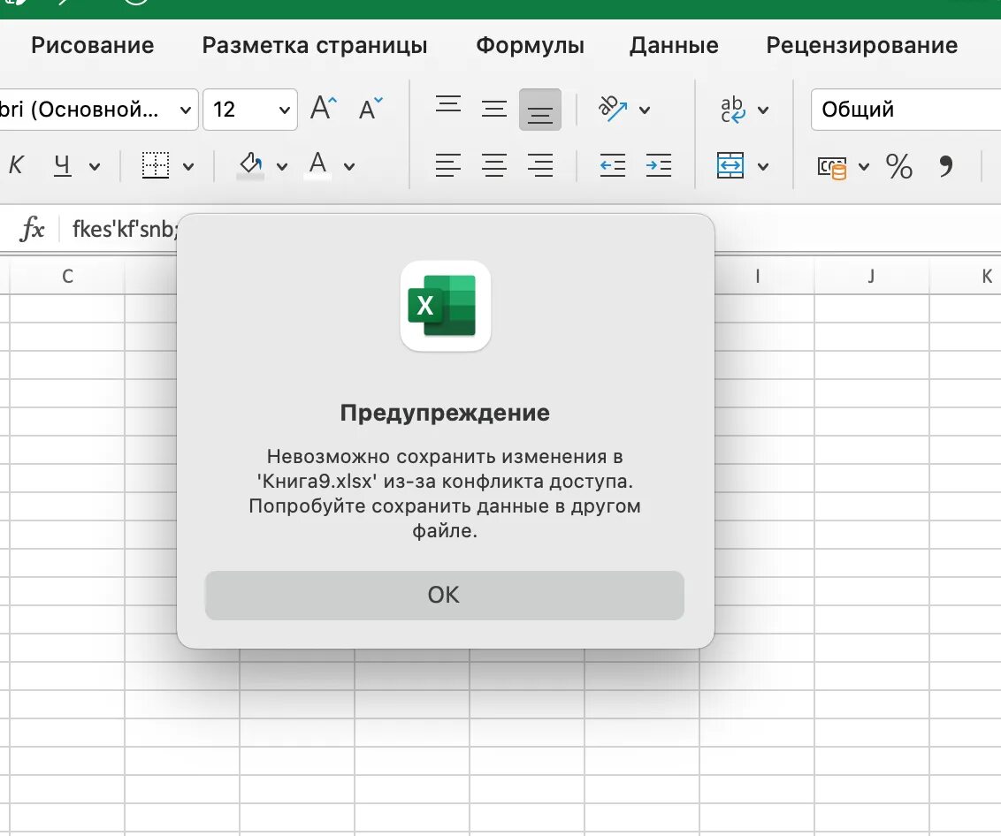Open fill color dropdown arrow
The height and width of the screenshot is (836, 1001).
point(281,166)
